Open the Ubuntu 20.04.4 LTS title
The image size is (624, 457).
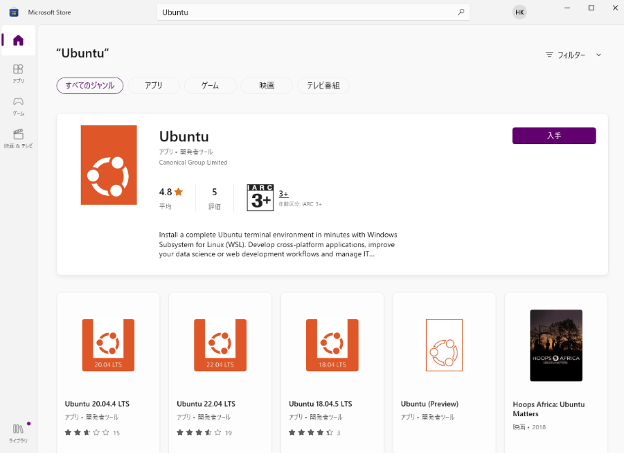tap(97, 404)
